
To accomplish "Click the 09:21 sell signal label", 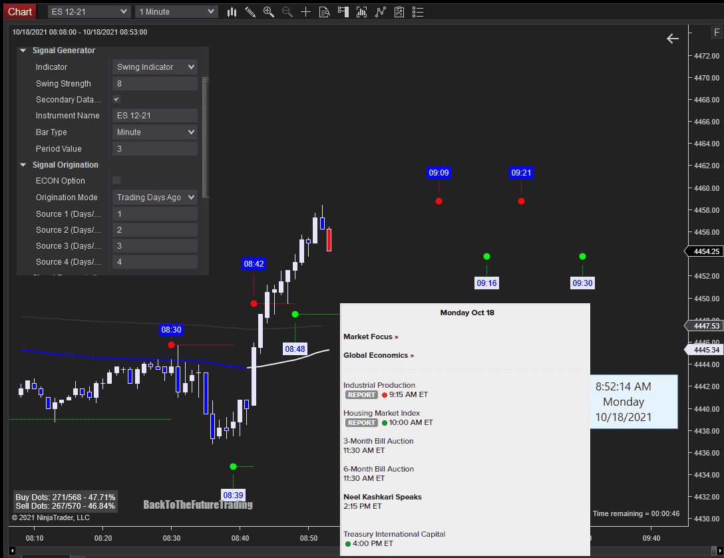I will (x=521, y=173).
